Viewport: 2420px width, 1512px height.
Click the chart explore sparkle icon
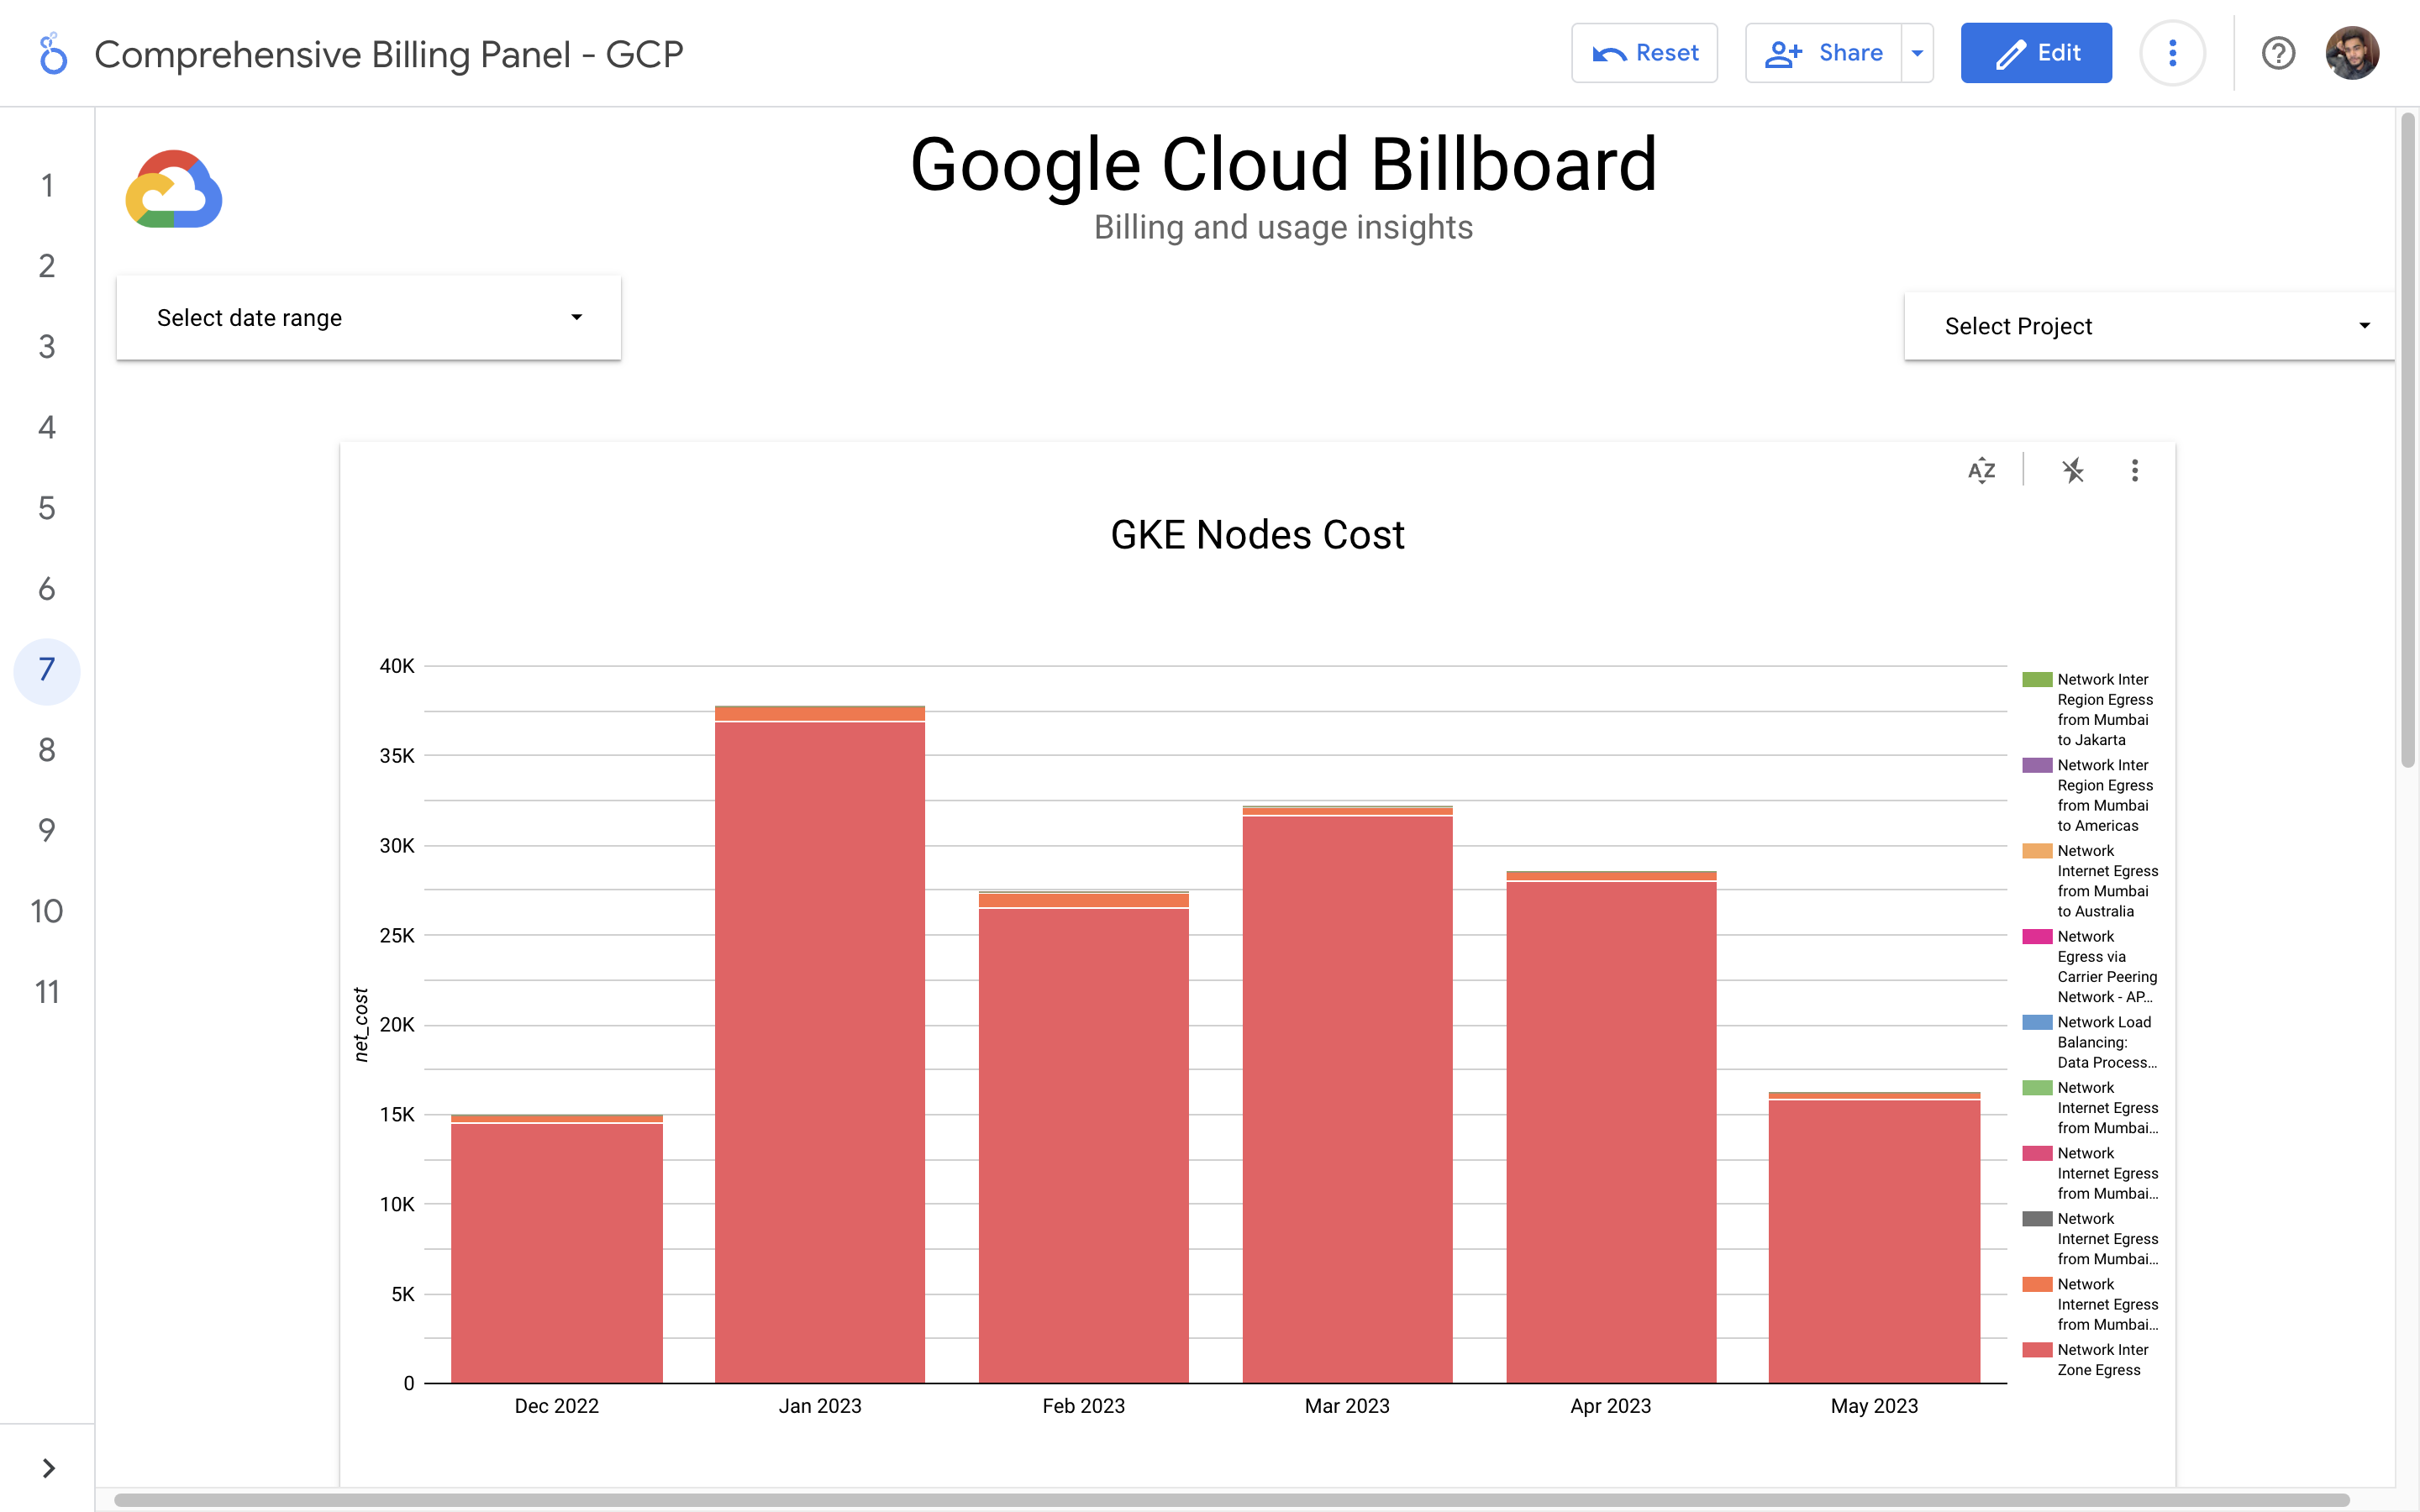(2073, 471)
